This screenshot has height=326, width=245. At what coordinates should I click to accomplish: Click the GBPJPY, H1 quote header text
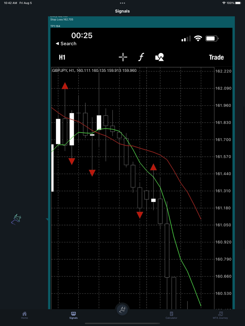tap(94, 71)
